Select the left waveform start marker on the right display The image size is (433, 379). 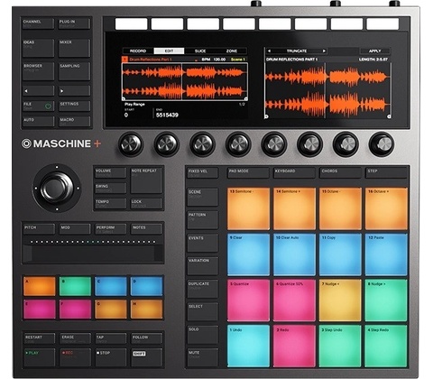[x=266, y=116]
